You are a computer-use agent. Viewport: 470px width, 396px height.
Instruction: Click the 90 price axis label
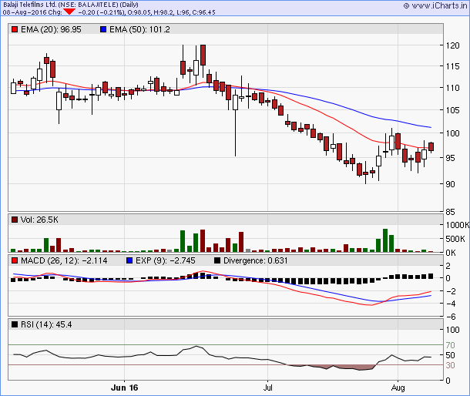(450, 184)
